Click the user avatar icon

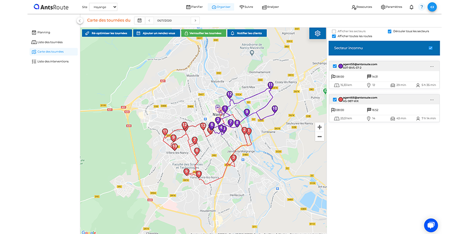pyautogui.click(x=432, y=7)
